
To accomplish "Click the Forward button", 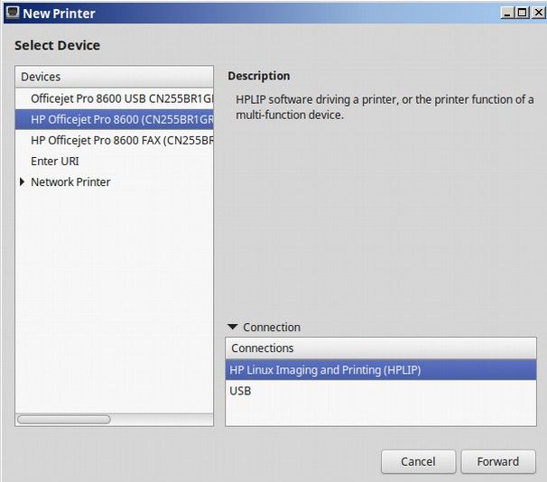I will (x=498, y=461).
